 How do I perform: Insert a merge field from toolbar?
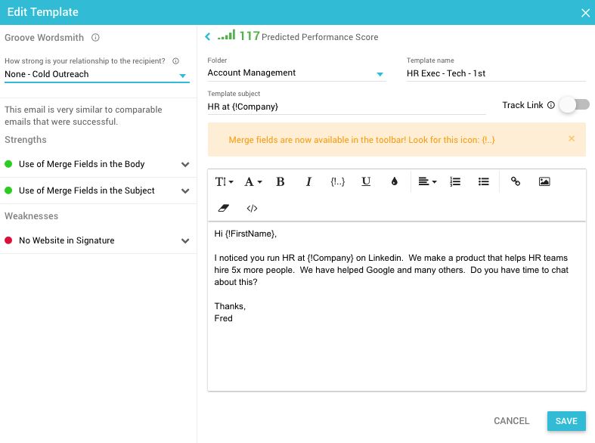[x=337, y=181]
